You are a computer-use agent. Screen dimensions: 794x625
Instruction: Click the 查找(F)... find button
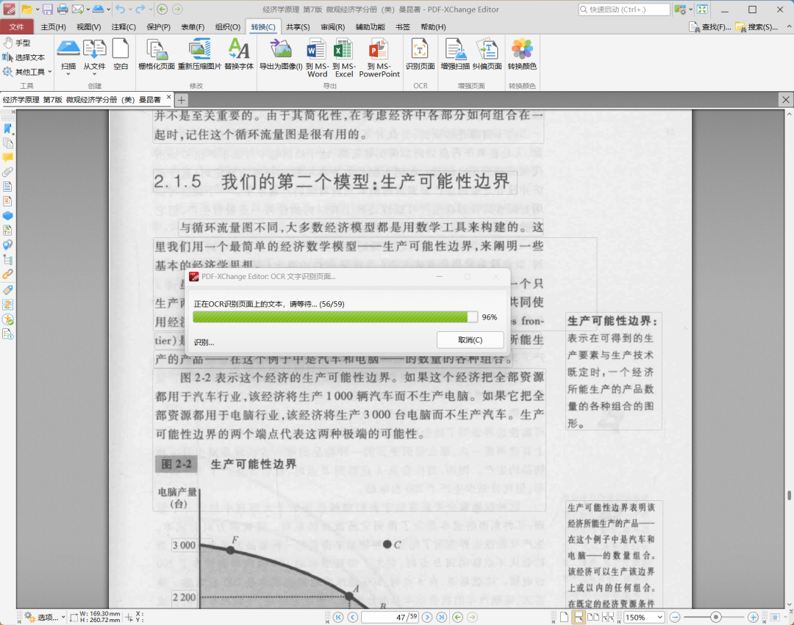point(710,27)
